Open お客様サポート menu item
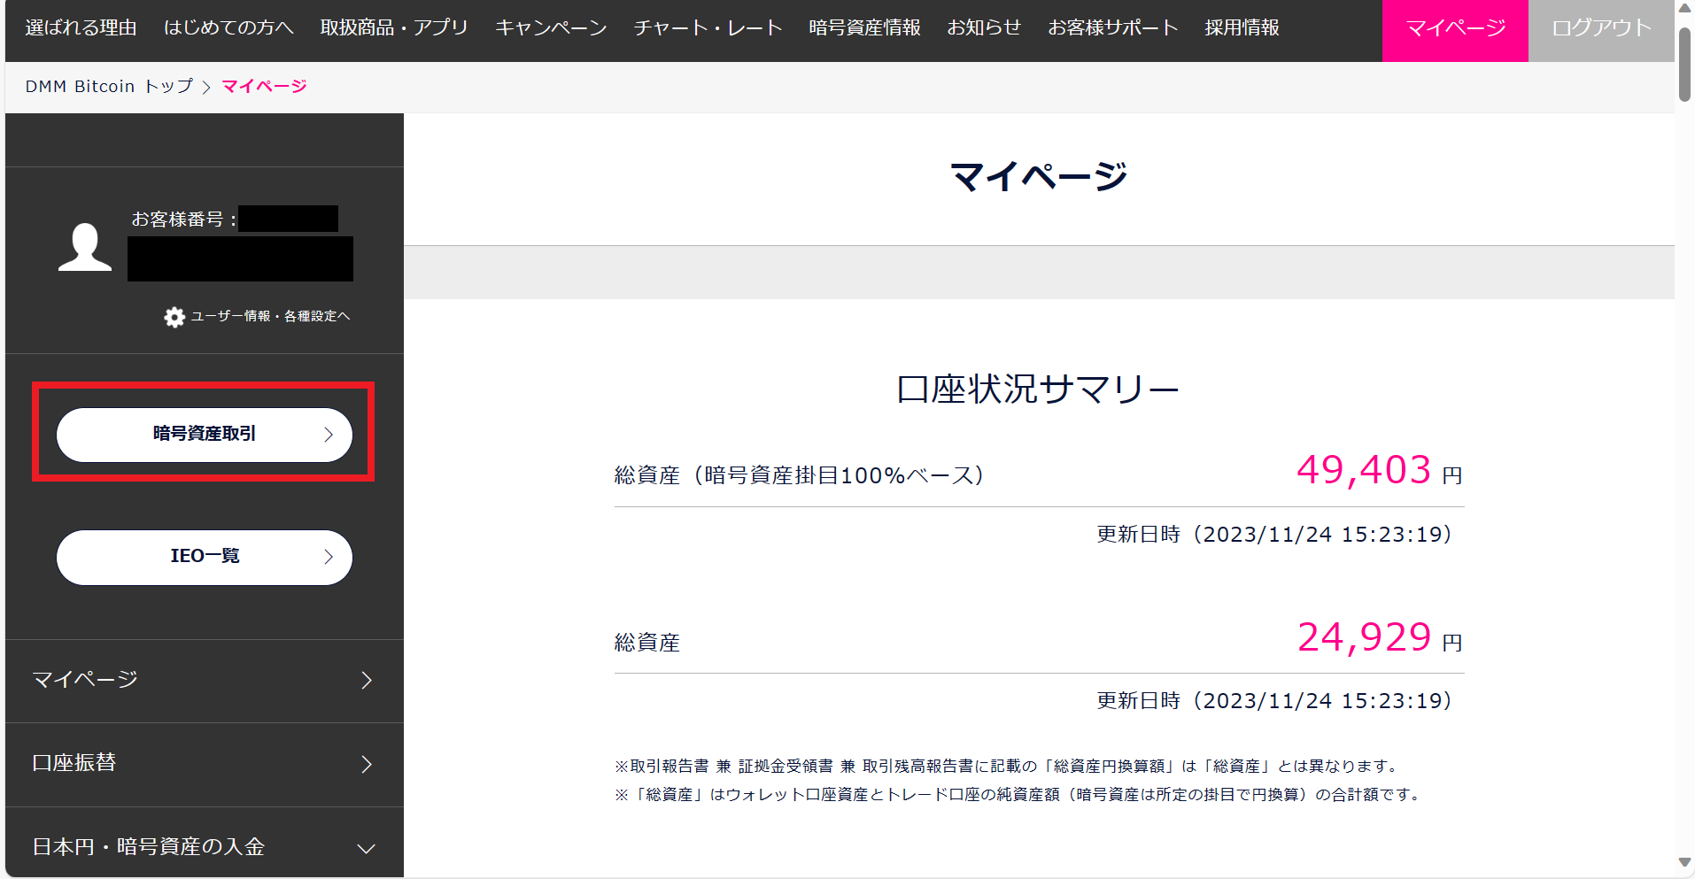 click(1113, 27)
